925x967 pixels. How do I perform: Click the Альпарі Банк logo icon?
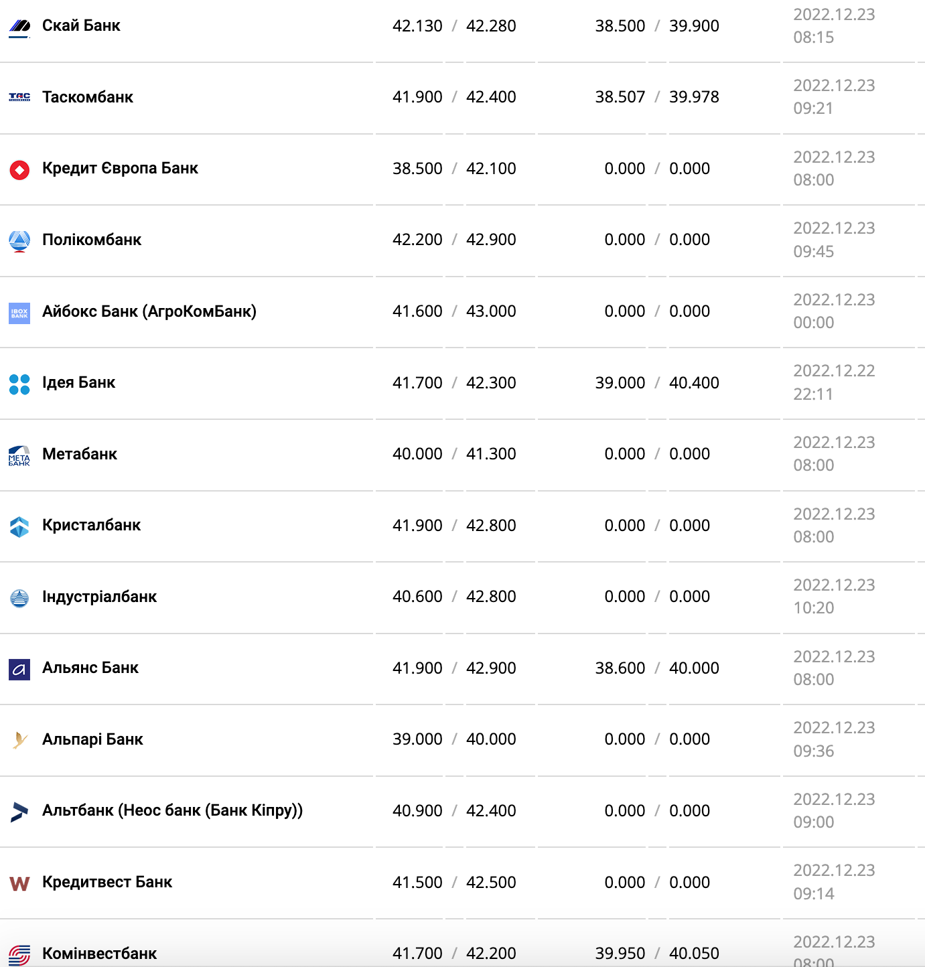(x=19, y=740)
